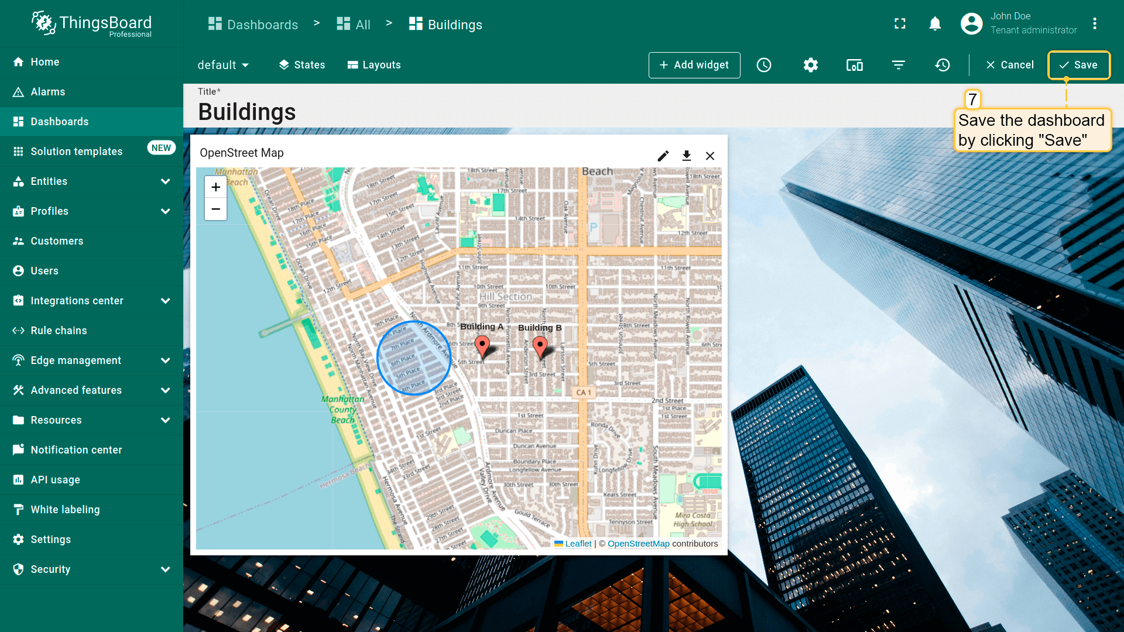The height and width of the screenshot is (632, 1124).
Task: Click the Add widget button
Action: click(x=694, y=65)
